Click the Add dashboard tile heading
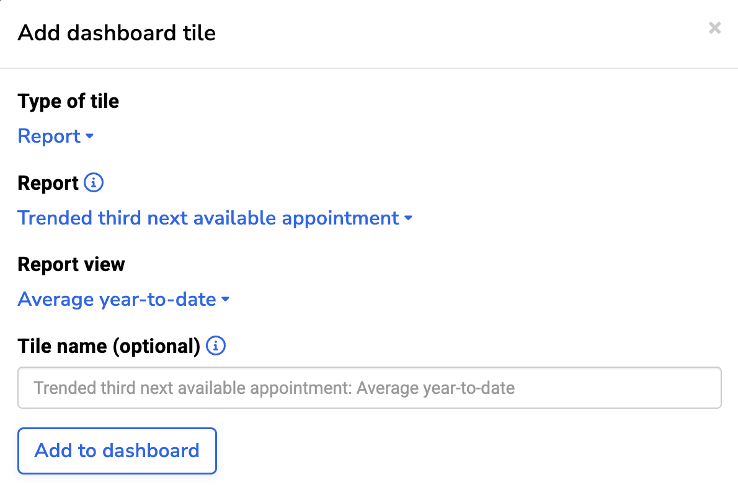This screenshot has height=490, width=738. pos(117,32)
